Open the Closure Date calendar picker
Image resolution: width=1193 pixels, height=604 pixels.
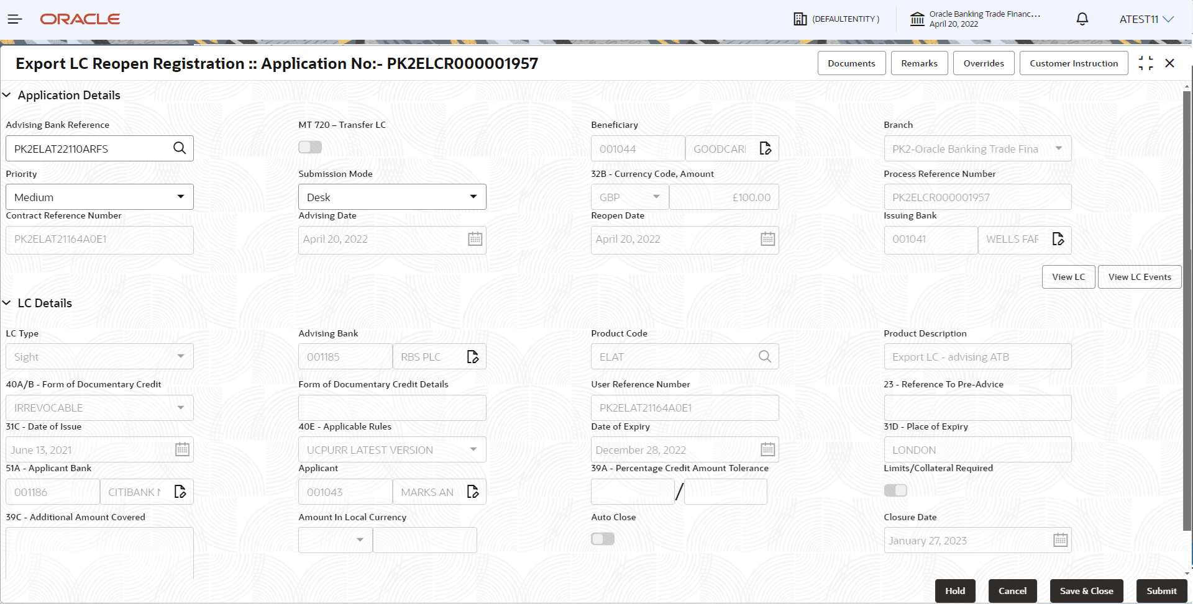pos(1059,539)
